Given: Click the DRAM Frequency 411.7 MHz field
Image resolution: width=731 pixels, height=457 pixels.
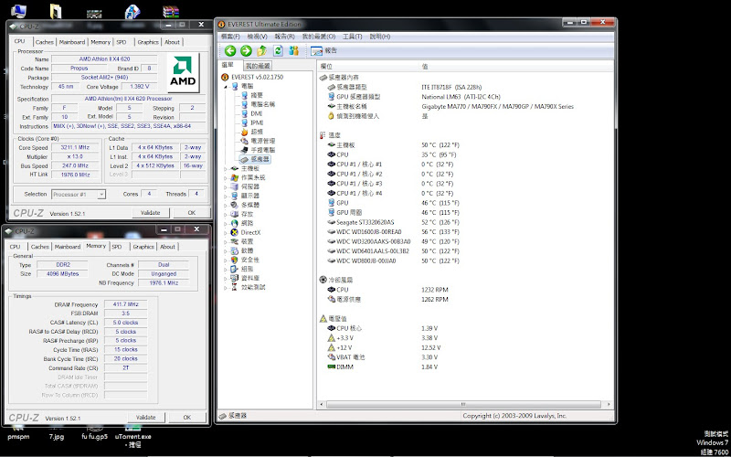Looking at the screenshot, I should click(x=125, y=304).
